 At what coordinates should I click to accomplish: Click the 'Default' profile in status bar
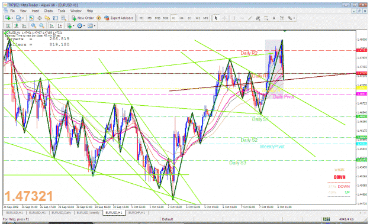(168, 219)
